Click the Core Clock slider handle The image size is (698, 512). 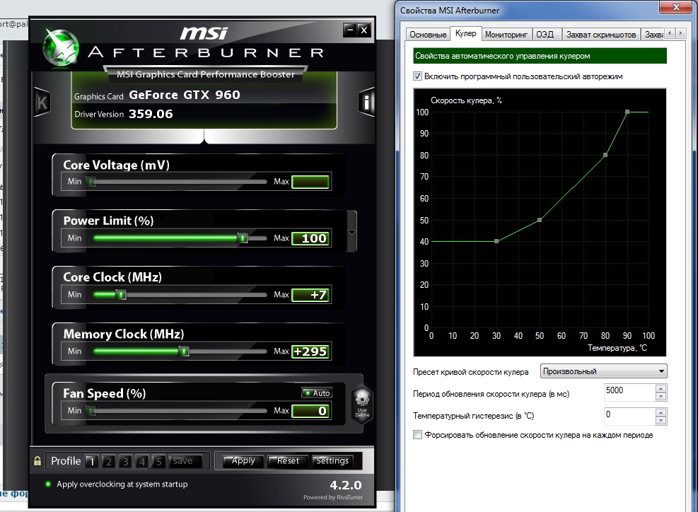coord(121,294)
